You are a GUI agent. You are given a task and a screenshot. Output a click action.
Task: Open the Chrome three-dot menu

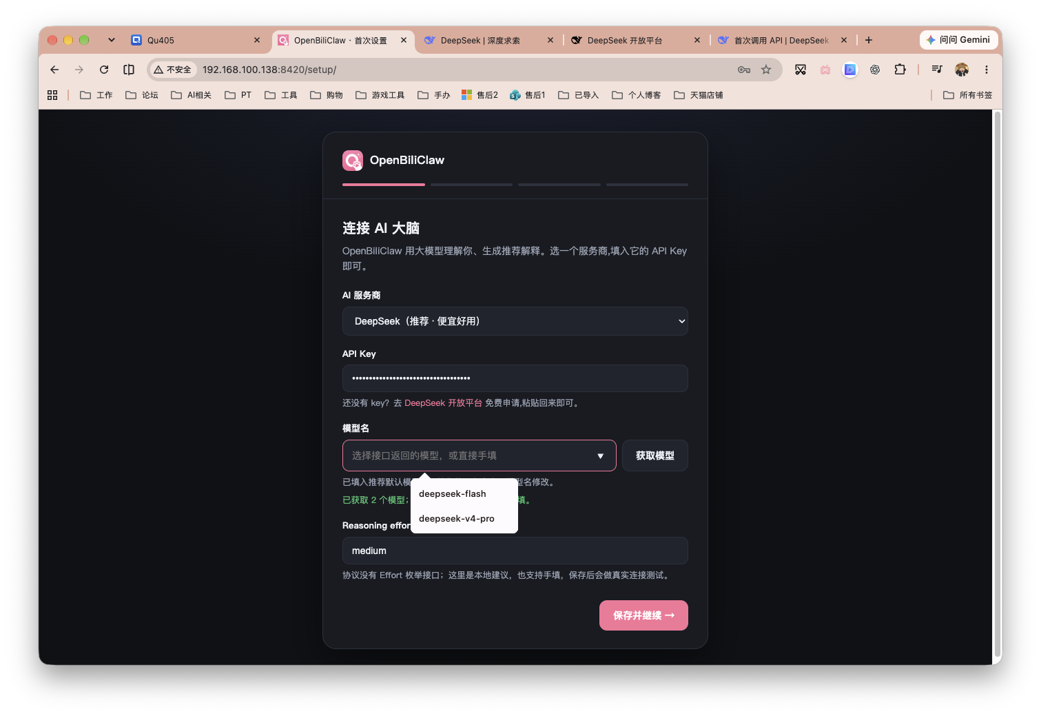(987, 70)
